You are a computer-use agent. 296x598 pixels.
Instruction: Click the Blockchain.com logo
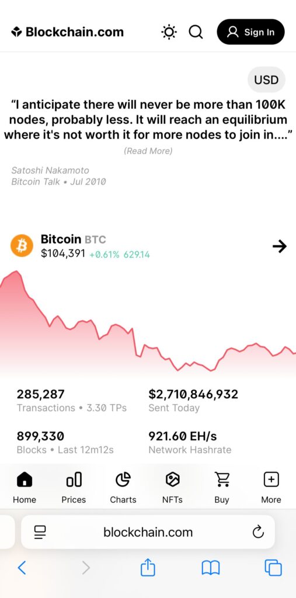pos(67,32)
